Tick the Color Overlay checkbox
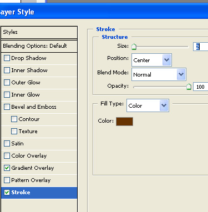This screenshot has height=212, width=208. pos(7,156)
